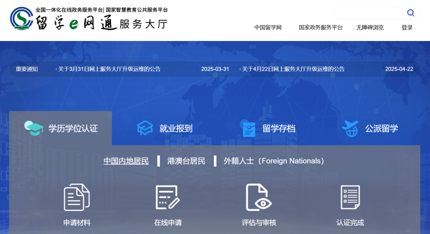Image resolution: width=430 pixels, height=234 pixels.
Task: Click the 申请材料 label
Action: (x=77, y=223)
